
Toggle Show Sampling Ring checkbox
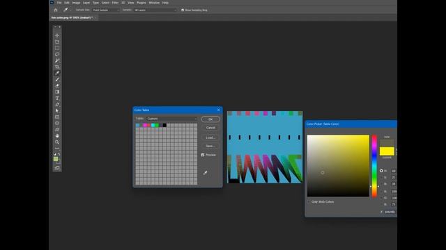183,10
